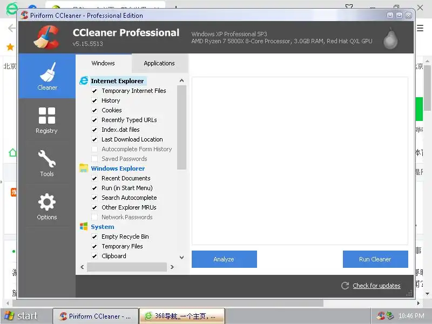The height and width of the screenshot is (324, 432).
Task: Click the System Windows flag icon
Action: click(x=84, y=226)
